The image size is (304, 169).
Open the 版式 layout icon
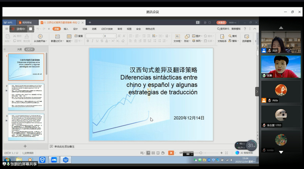click(69, 37)
